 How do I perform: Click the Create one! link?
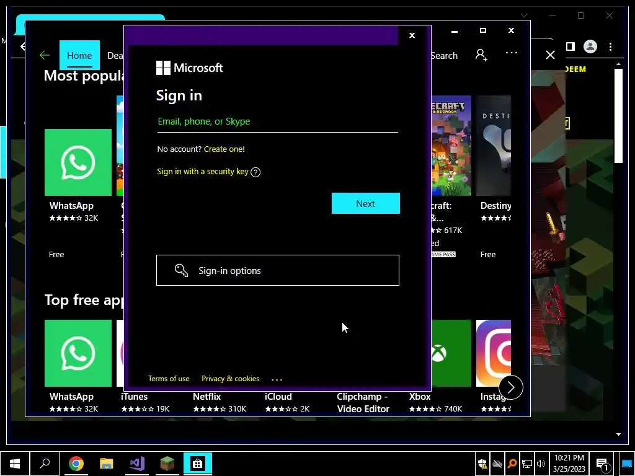[224, 149]
